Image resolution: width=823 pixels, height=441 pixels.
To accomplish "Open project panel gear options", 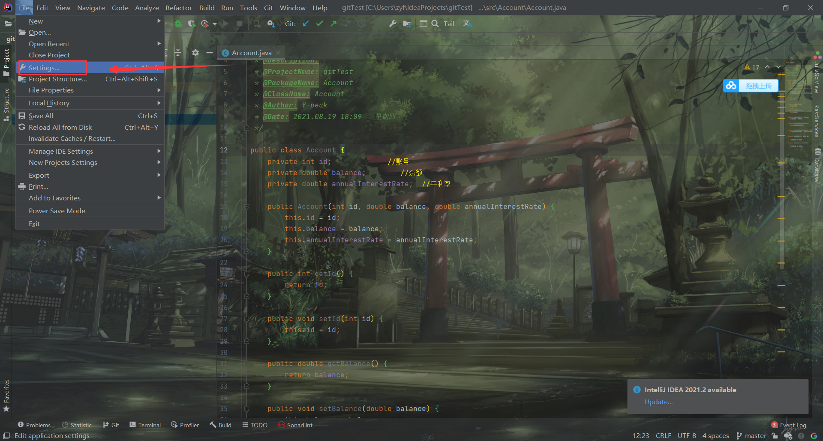I will point(195,53).
